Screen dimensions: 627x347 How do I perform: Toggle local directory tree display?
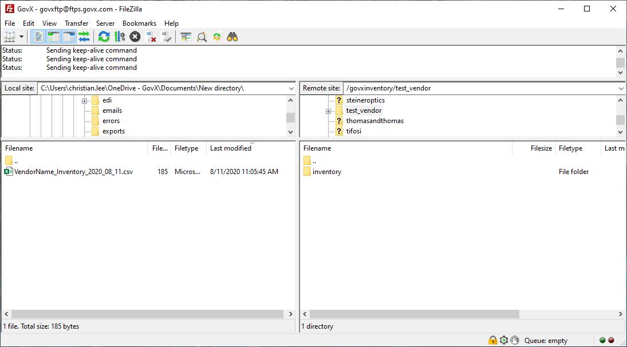tap(53, 37)
